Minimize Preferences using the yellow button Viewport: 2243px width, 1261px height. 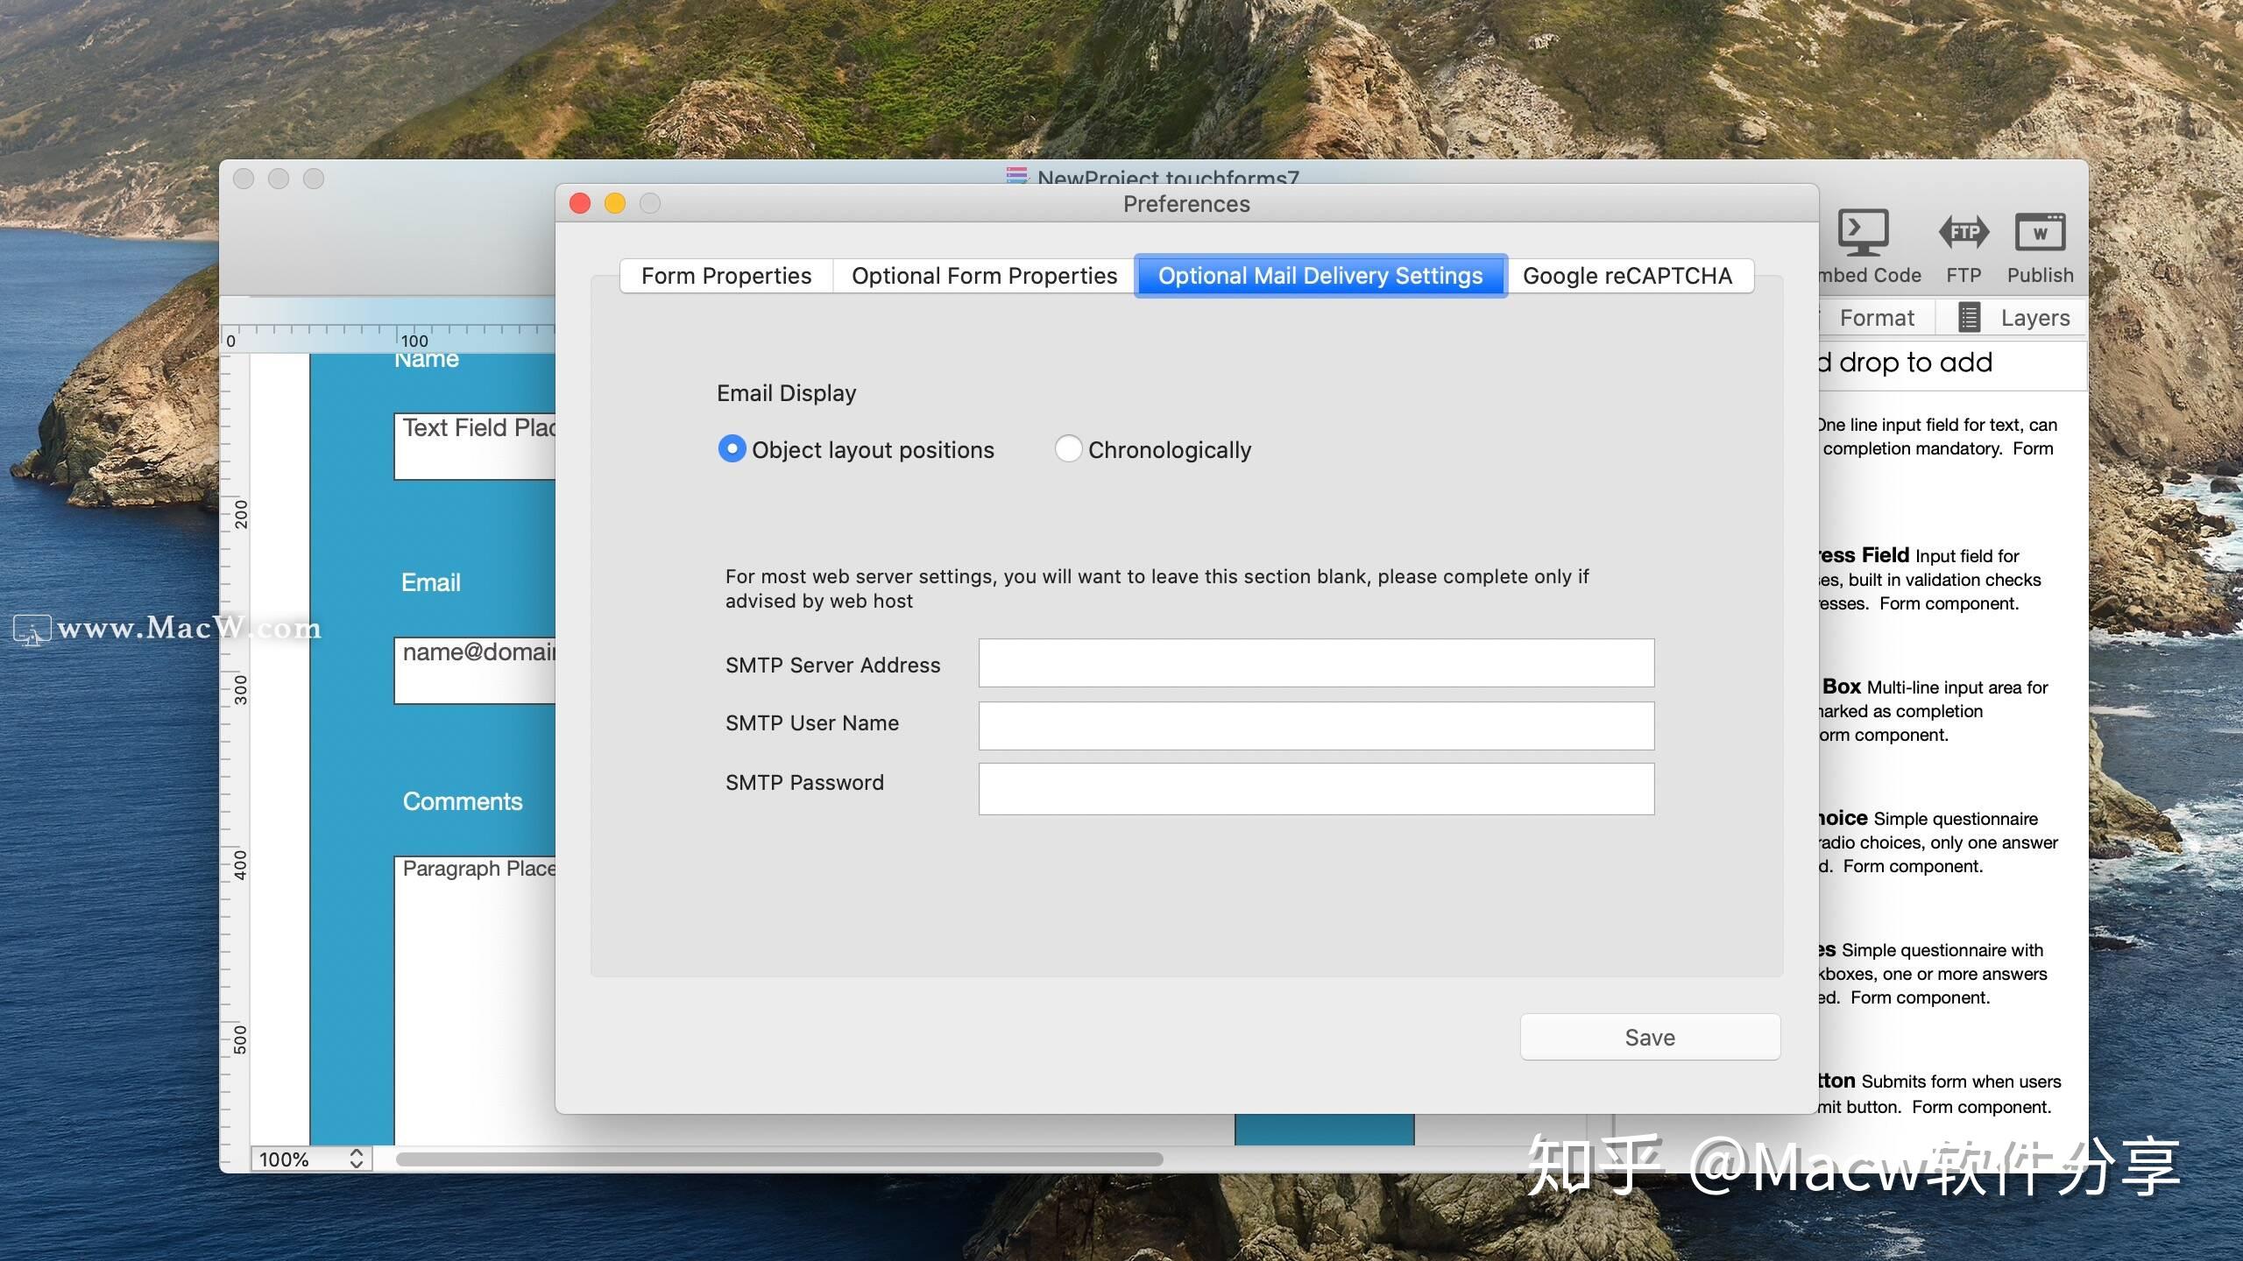pyautogui.click(x=615, y=203)
